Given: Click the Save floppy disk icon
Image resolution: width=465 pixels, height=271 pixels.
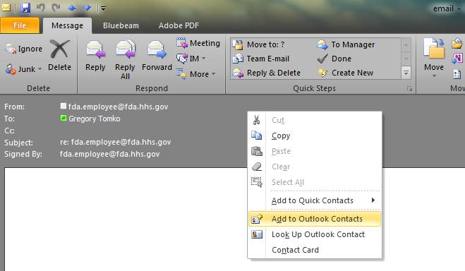Looking at the screenshot, I should pyautogui.click(x=25, y=8).
